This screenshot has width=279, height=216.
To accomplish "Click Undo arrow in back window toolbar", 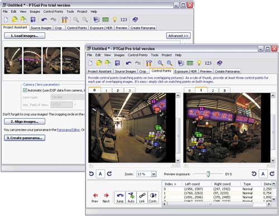I will tap(44, 20).
